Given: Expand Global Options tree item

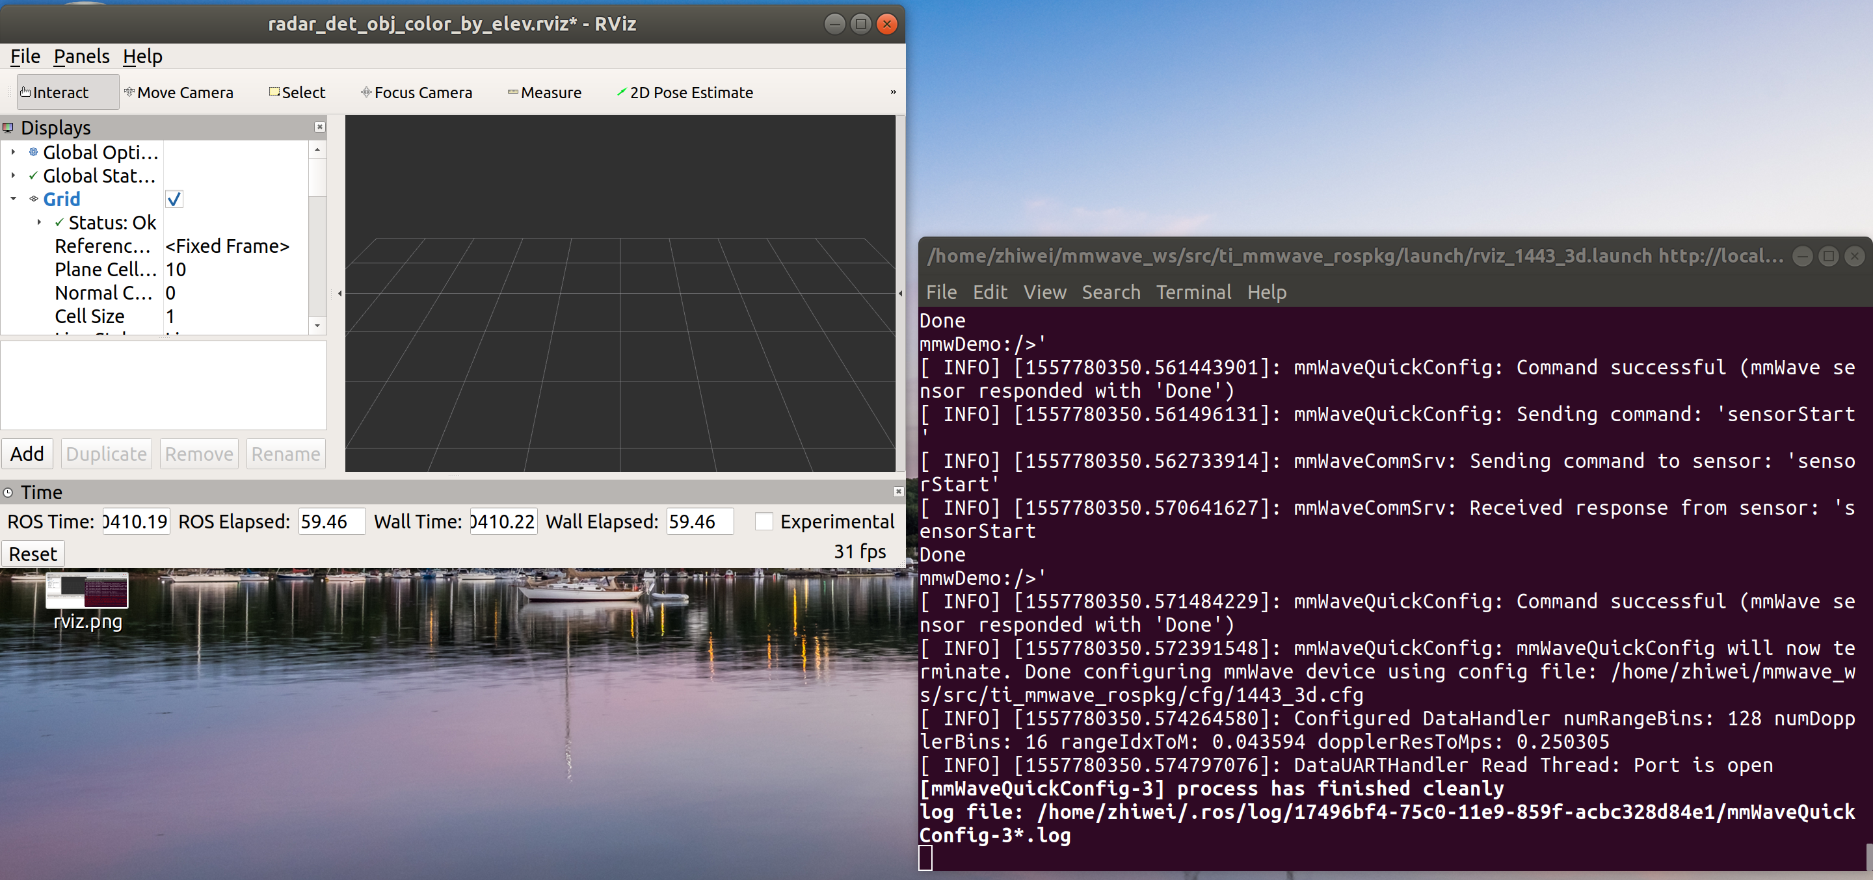Looking at the screenshot, I should click(13, 152).
